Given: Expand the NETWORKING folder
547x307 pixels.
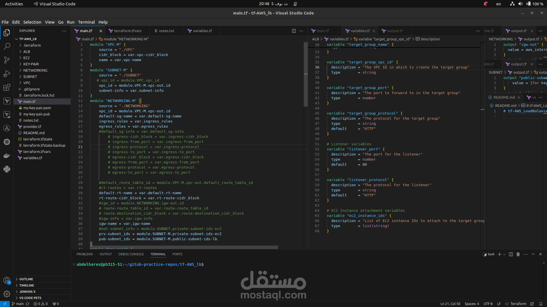Looking at the screenshot, I should pos(35,70).
